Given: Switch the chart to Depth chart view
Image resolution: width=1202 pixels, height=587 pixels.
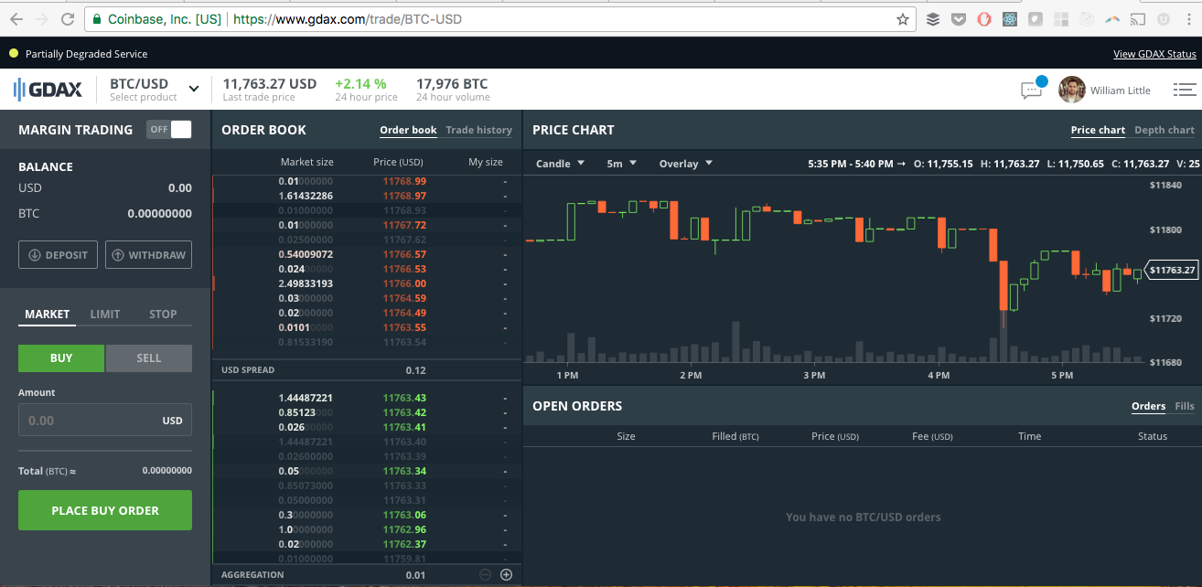Looking at the screenshot, I should 1164,130.
